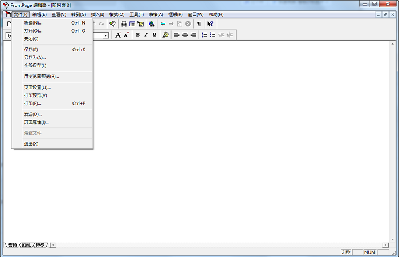Click the numbered list icon
The image size is (399, 257).
(205, 35)
